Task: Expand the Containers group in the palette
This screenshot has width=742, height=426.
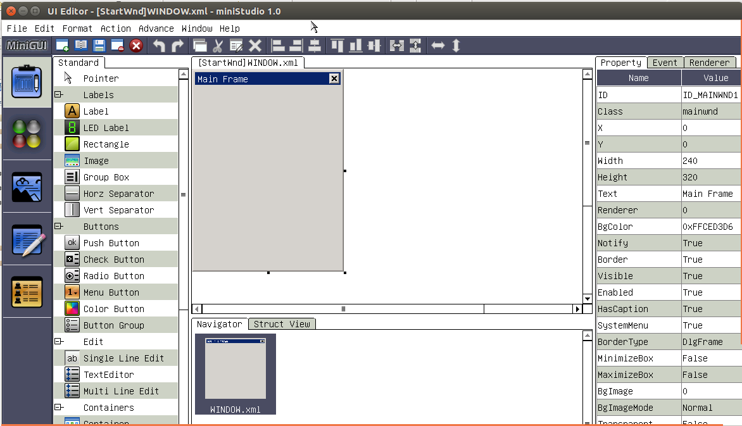Action: click(x=57, y=407)
